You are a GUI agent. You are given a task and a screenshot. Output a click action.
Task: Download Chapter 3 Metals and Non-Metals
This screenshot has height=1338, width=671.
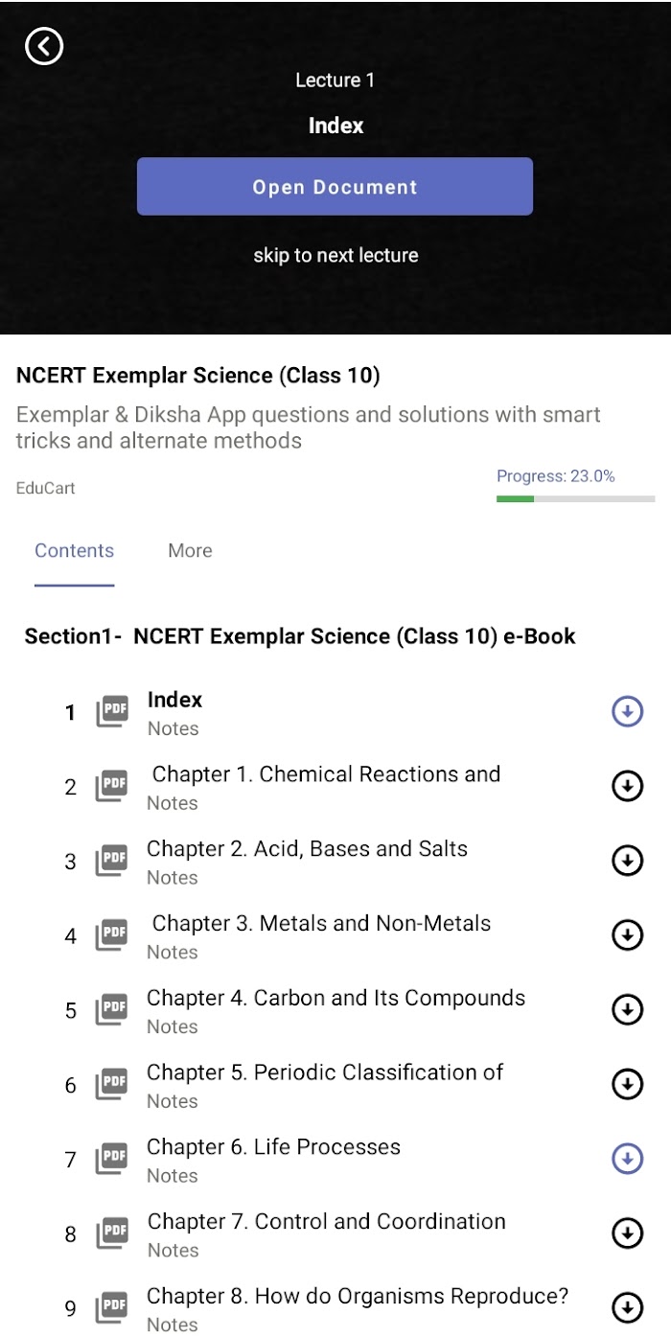pyautogui.click(x=627, y=935)
